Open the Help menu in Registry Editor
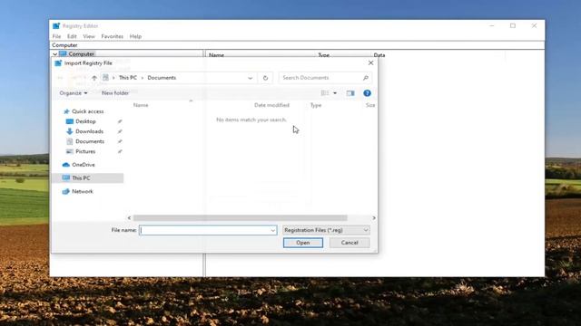Viewport: 581px width, 326px height. tap(135, 36)
